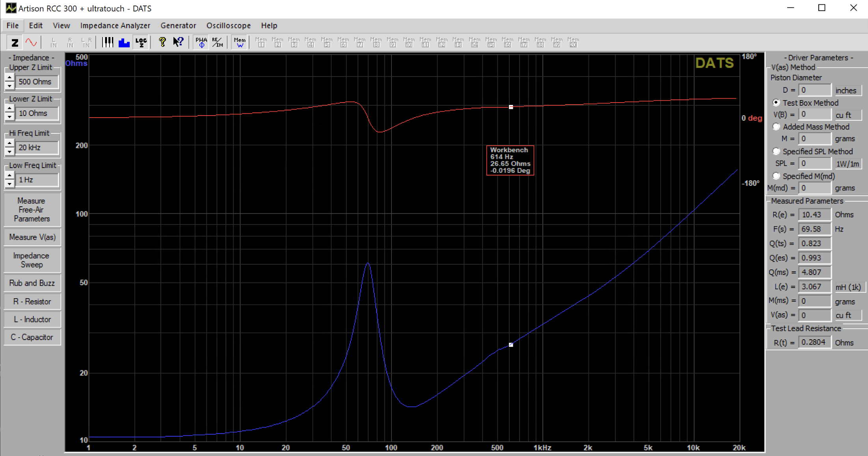
Task: Open the piano keyboard frequency icon
Action: (x=107, y=42)
